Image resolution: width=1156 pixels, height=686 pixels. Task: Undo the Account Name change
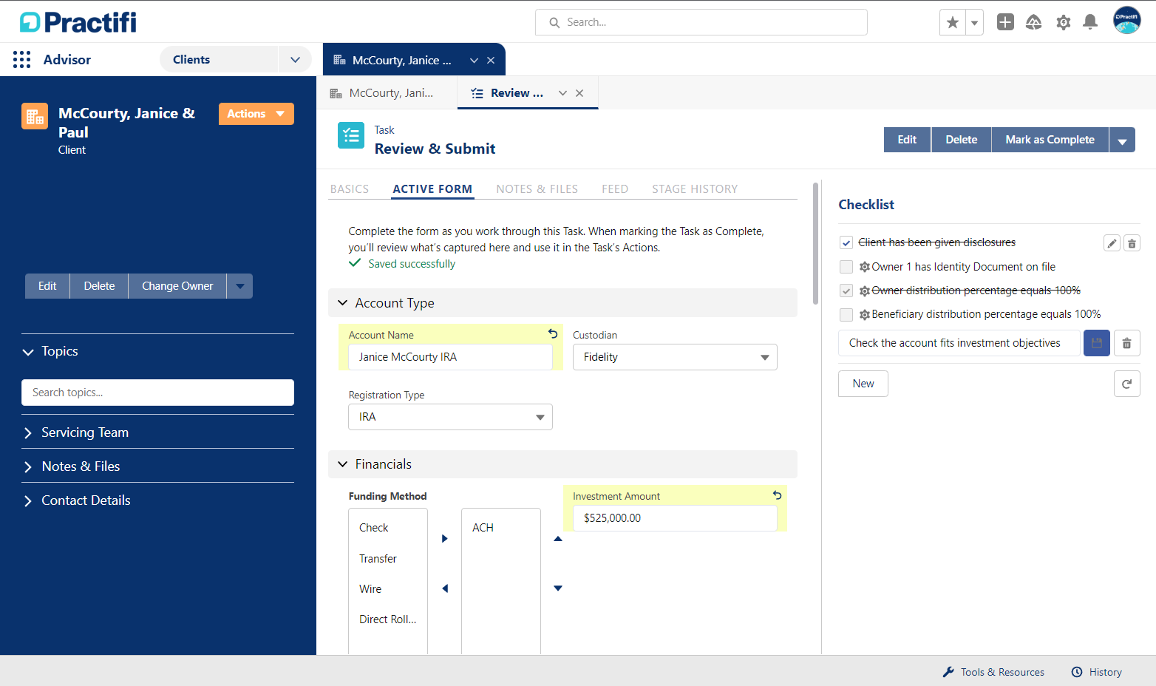[553, 334]
